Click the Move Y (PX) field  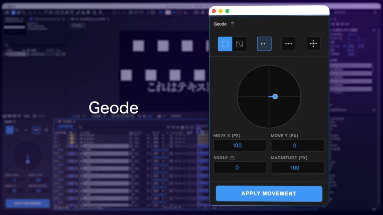(x=297, y=146)
